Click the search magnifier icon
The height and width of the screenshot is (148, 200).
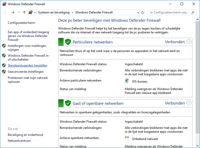point(193,12)
